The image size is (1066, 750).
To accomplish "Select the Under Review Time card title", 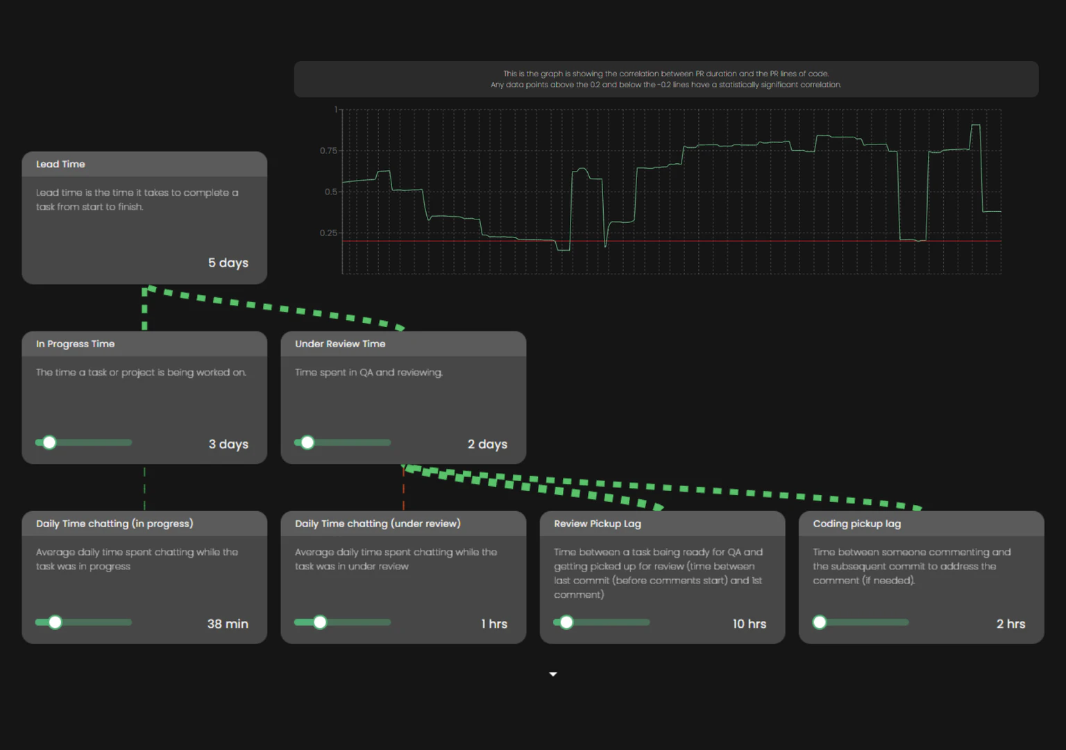I will 340,344.
